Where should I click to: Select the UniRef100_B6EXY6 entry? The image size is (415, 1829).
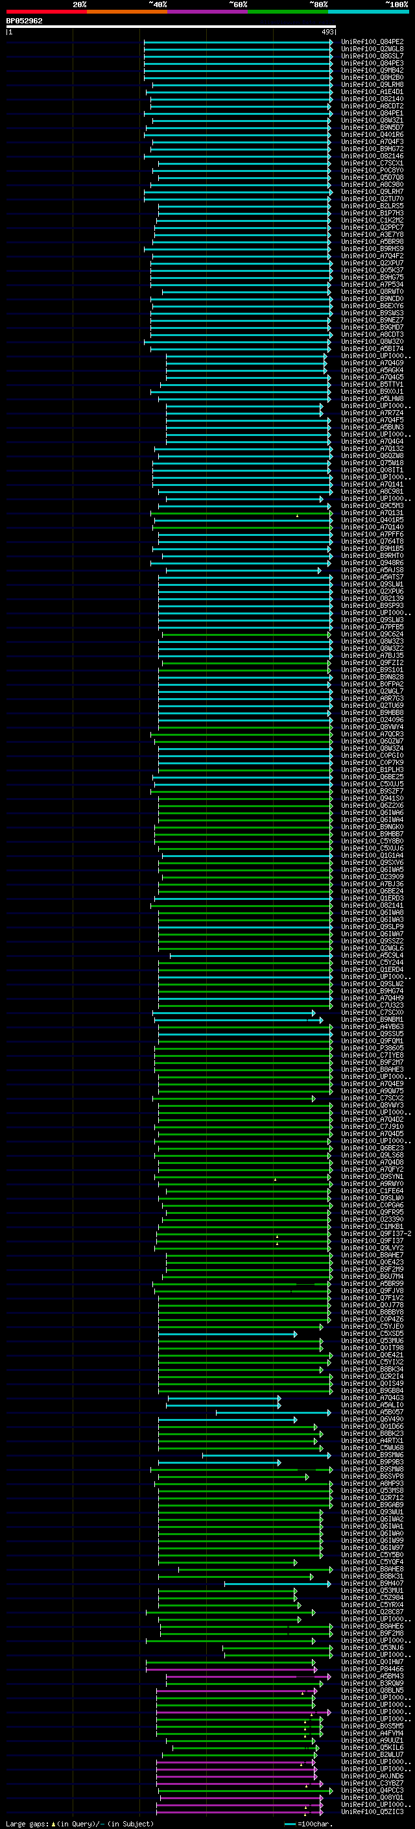pyautogui.click(x=372, y=306)
